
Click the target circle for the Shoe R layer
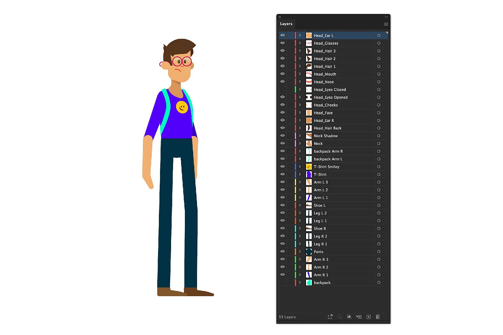point(379,229)
